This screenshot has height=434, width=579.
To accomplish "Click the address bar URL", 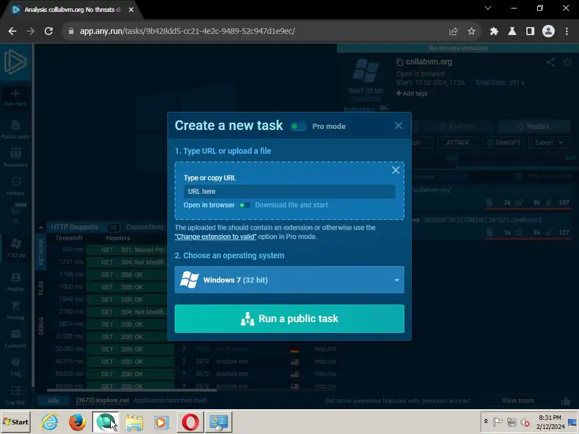I will coord(187,32).
